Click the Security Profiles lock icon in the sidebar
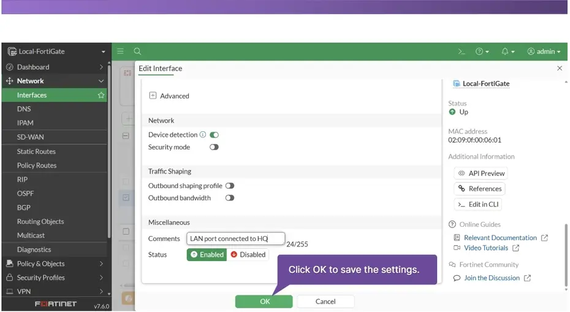 coord(10,278)
